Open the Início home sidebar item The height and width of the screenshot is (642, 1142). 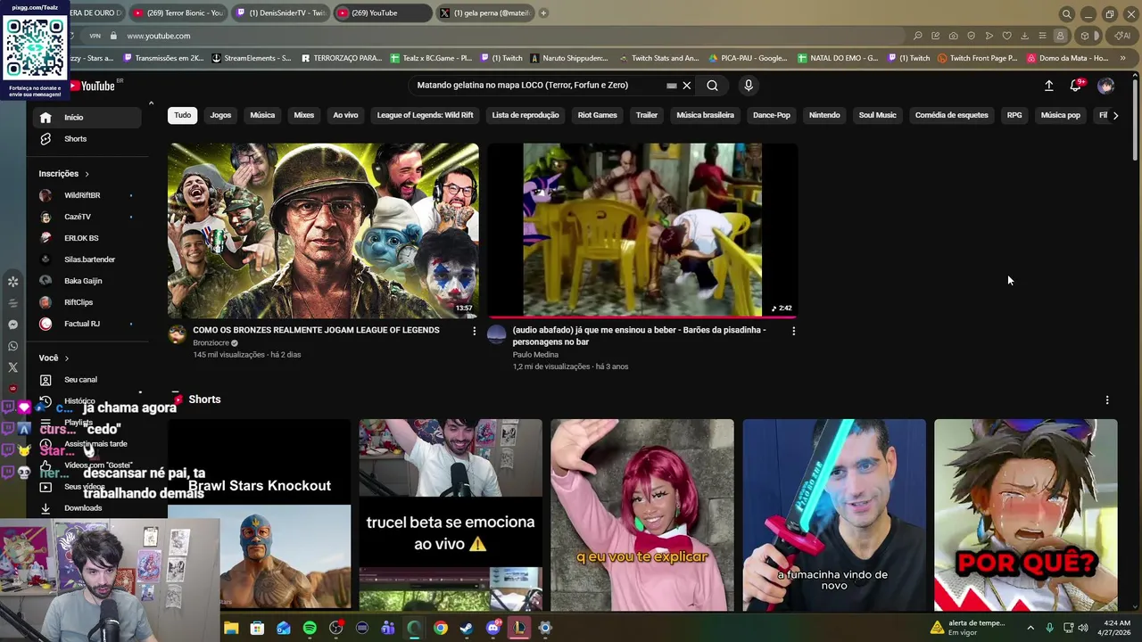(x=87, y=118)
